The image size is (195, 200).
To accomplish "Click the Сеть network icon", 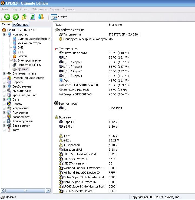I will point(9,99).
